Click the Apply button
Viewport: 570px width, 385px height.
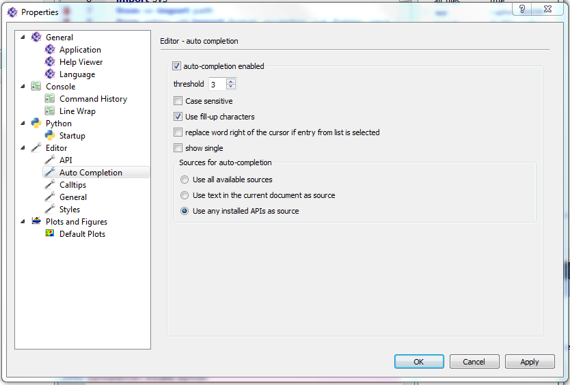[530, 362]
